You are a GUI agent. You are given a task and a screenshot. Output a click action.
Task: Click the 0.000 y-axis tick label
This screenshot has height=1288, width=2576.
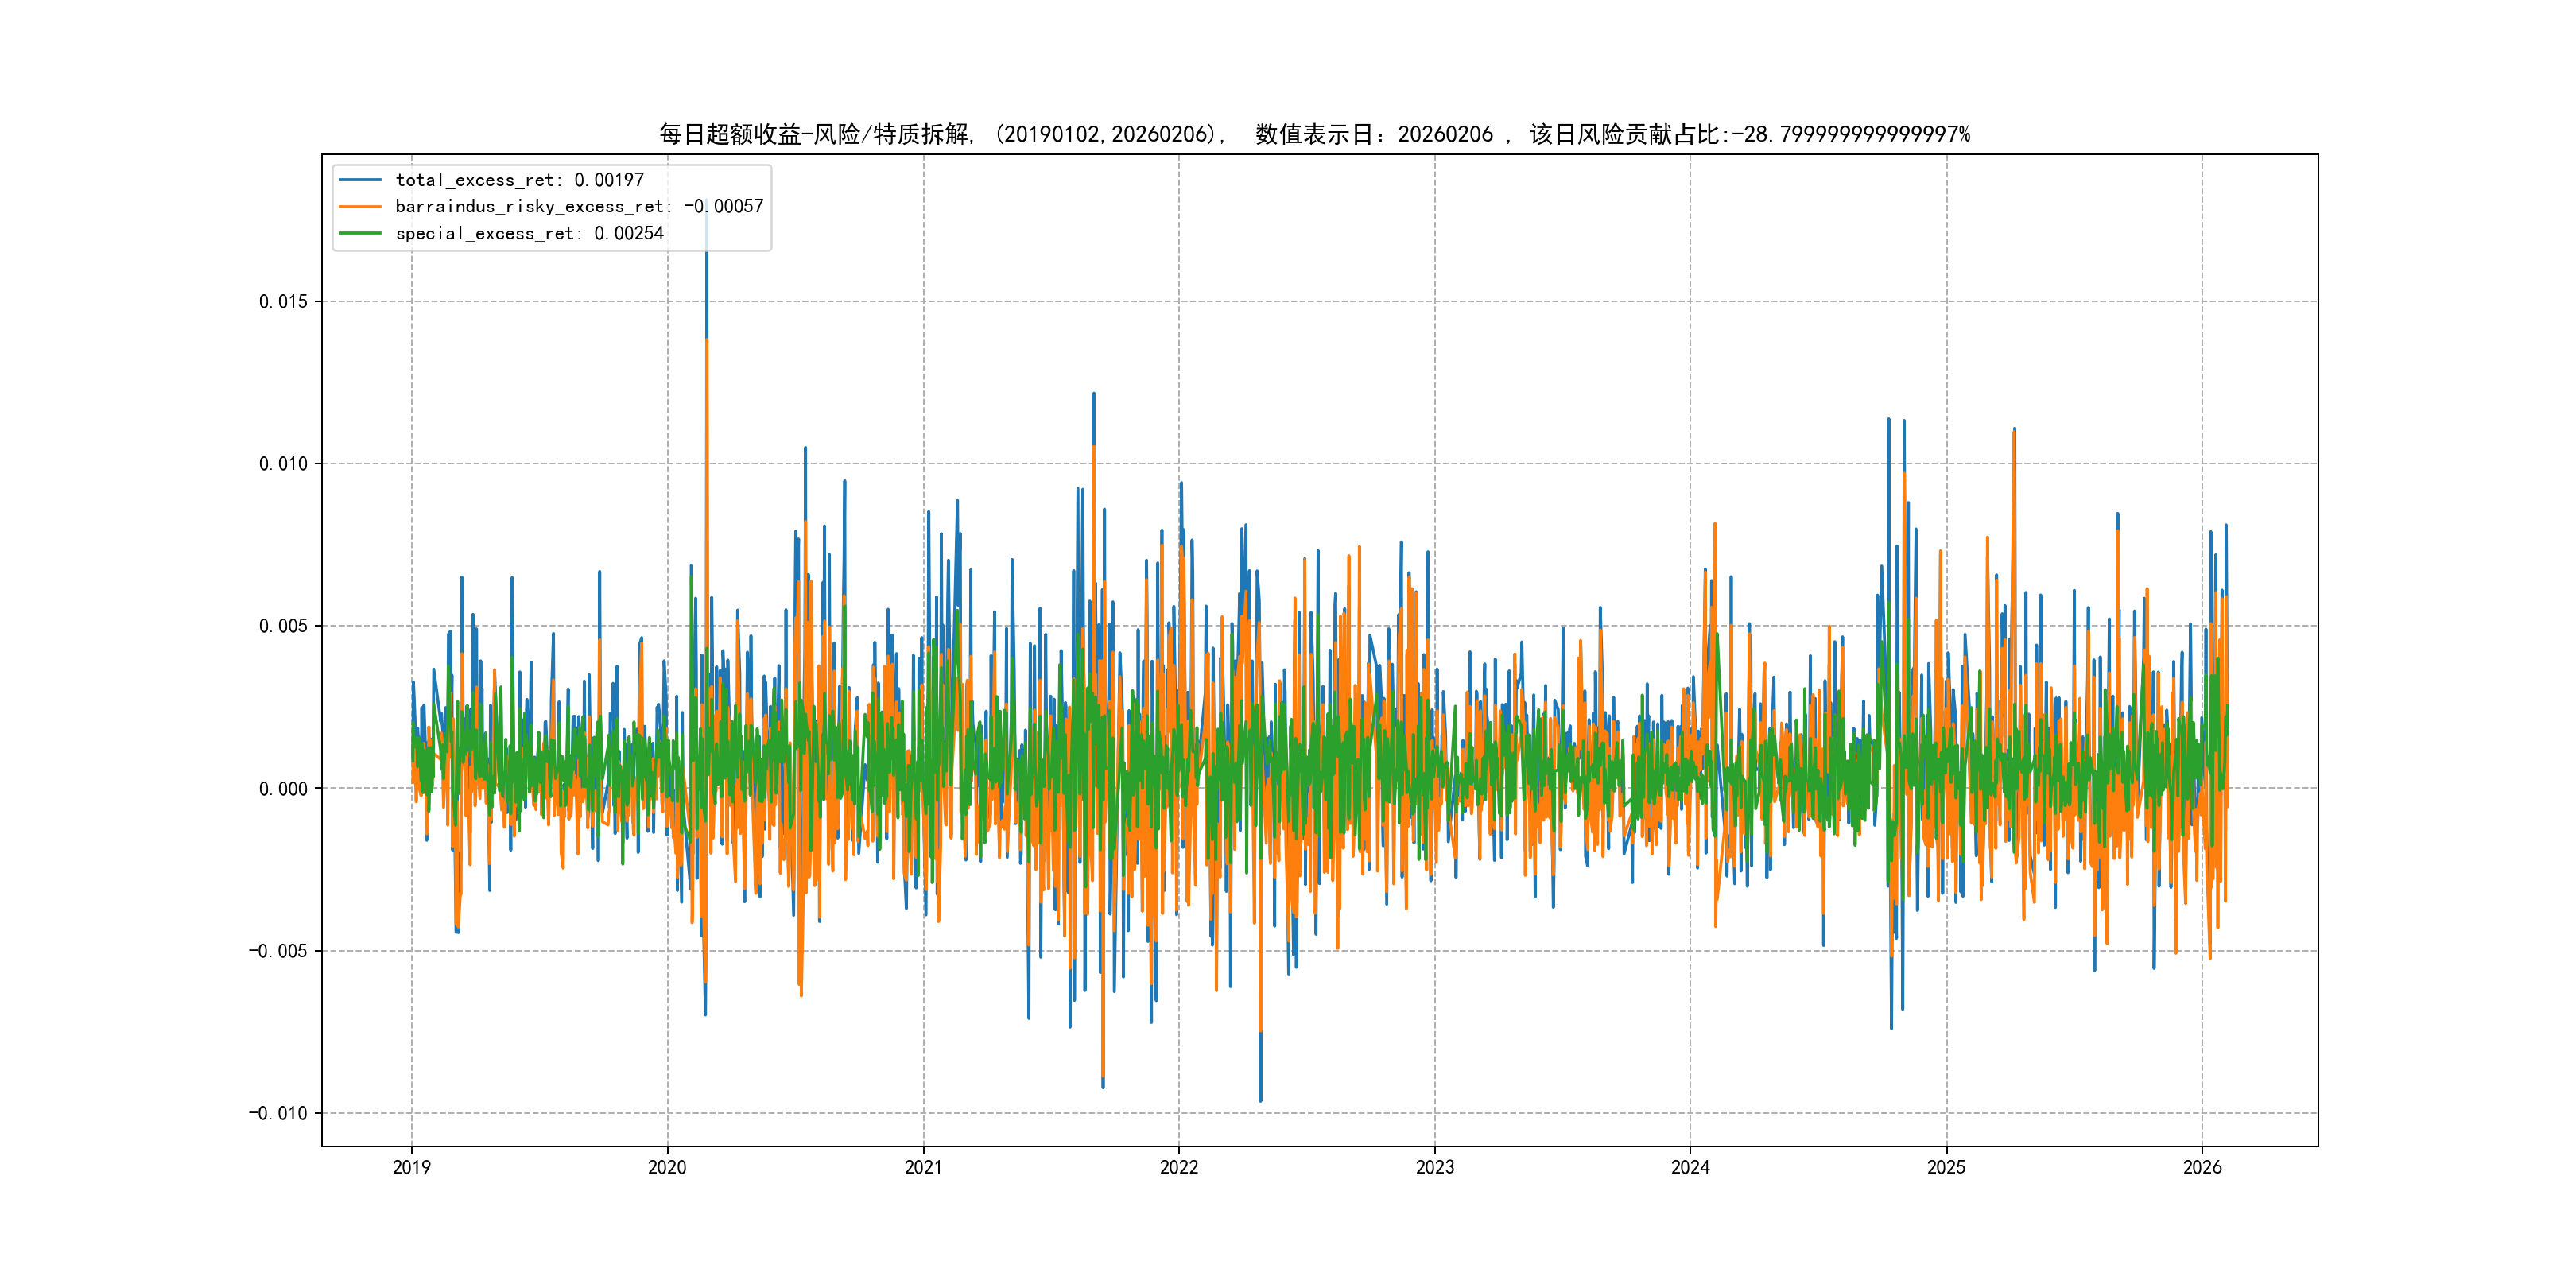coord(283,789)
